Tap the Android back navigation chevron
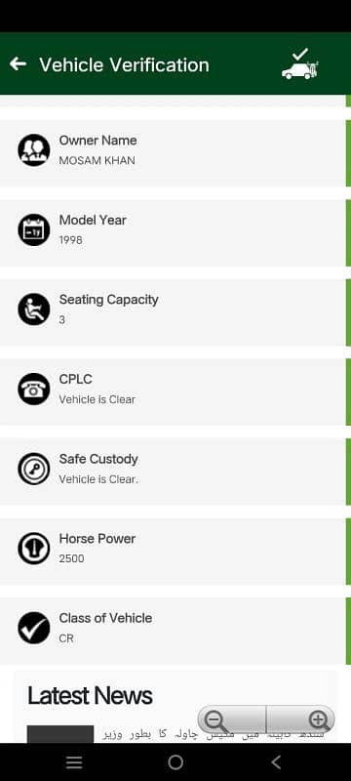 (277, 762)
